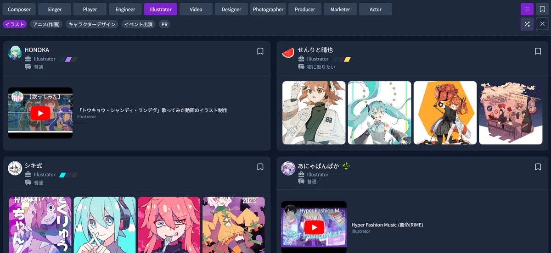Switch to the Actor tab

(376, 9)
